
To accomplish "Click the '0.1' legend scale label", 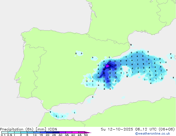I will tap(3, 135).
